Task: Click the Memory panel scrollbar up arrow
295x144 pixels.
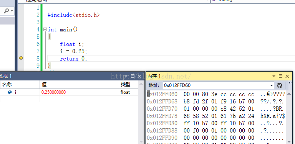Action: click(x=290, y=94)
